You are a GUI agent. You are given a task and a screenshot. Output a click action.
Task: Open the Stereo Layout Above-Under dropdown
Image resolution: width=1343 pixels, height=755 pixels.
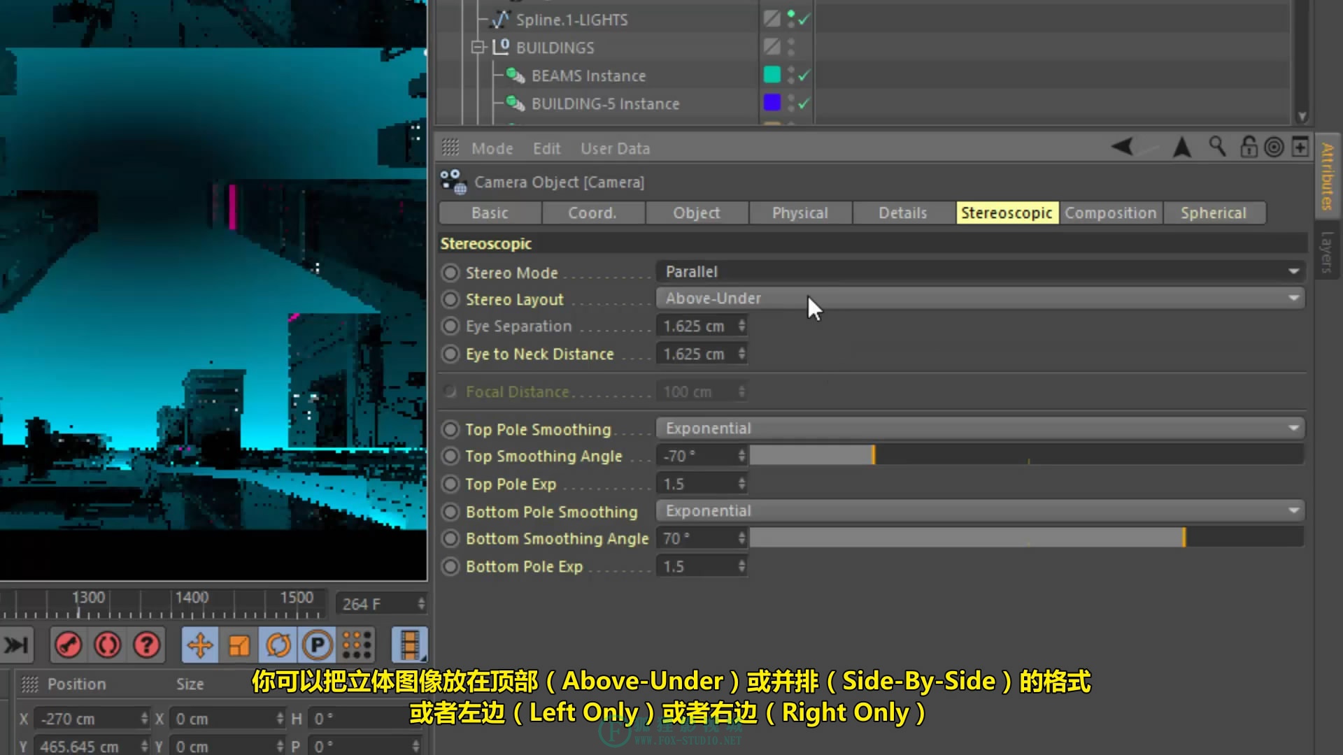pos(980,299)
